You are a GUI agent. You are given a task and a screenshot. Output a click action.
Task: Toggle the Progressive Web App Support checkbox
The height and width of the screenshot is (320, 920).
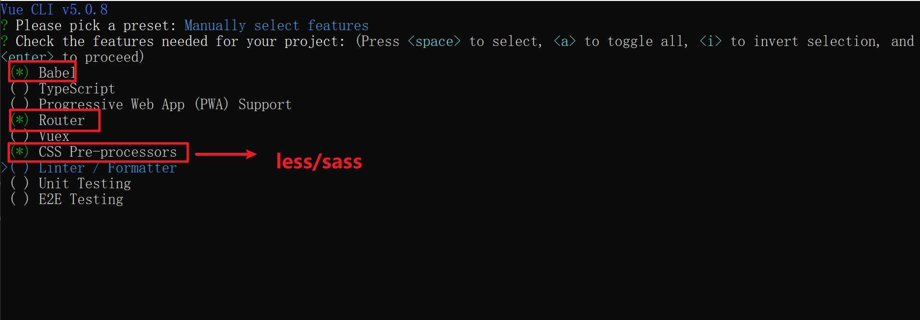click(20, 104)
